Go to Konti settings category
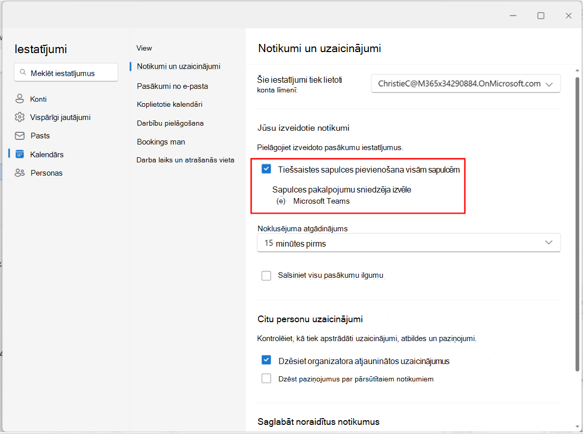 pyautogui.click(x=38, y=99)
